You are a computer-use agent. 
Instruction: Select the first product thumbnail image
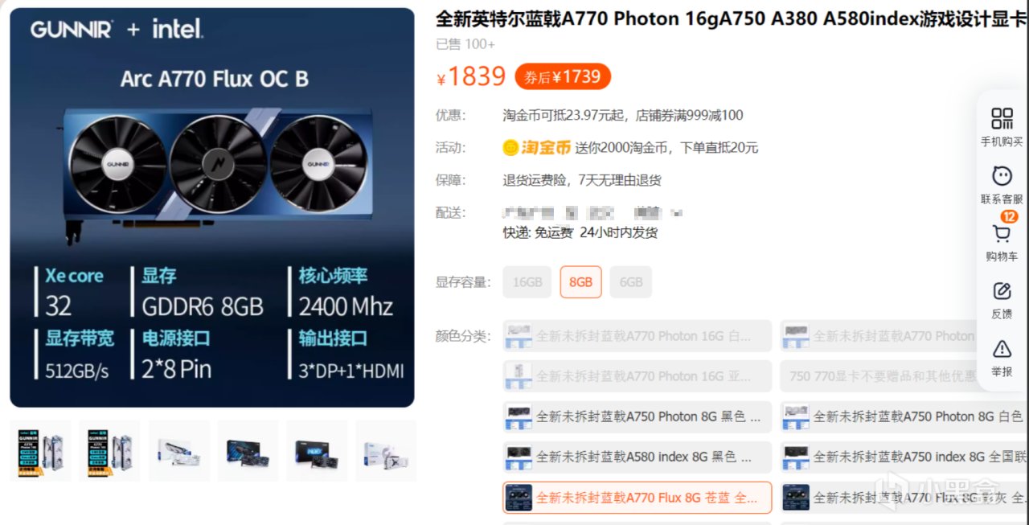(x=40, y=451)
